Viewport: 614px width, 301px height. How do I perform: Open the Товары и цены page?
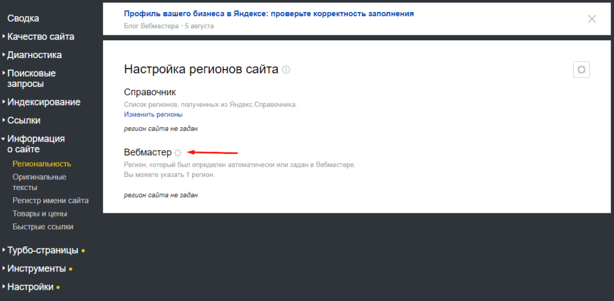click(40, 213)
